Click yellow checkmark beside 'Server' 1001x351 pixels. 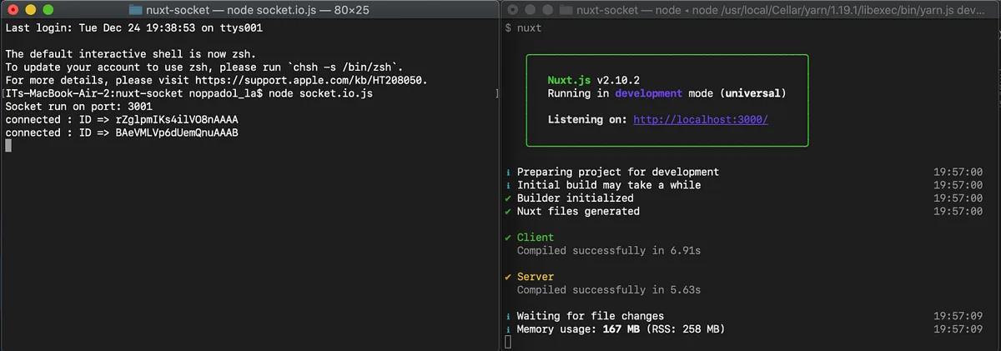tap(508, 277)
